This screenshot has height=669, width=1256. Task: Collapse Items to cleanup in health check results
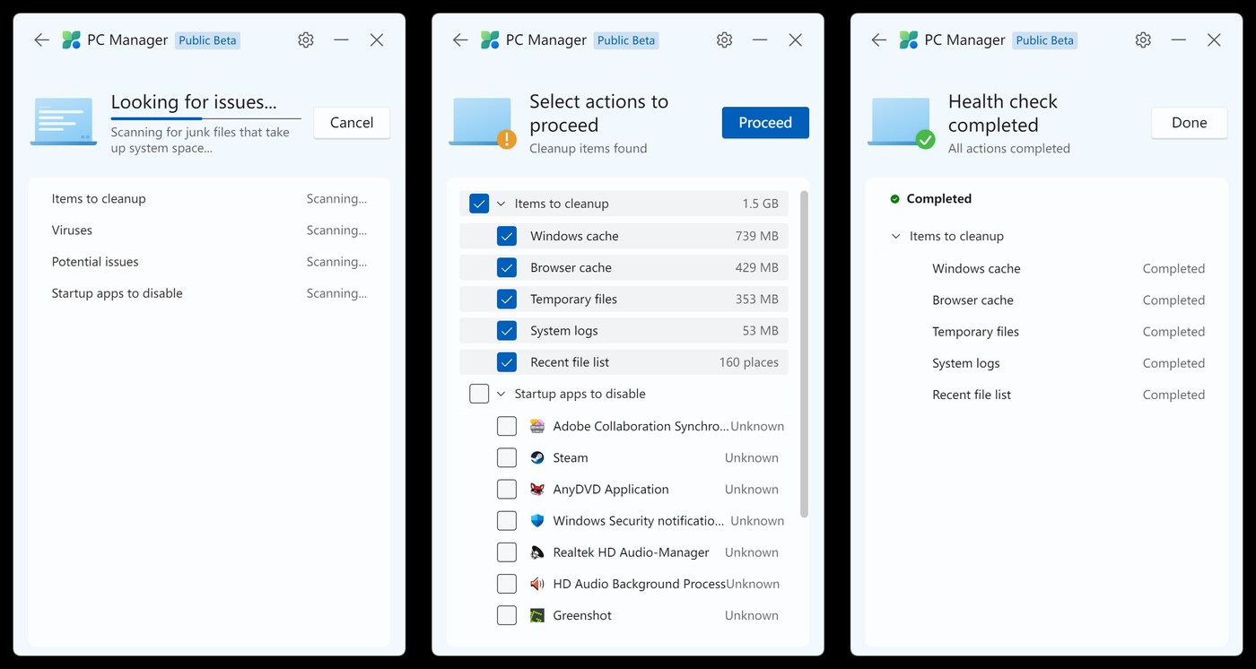[x=894, y=236]
